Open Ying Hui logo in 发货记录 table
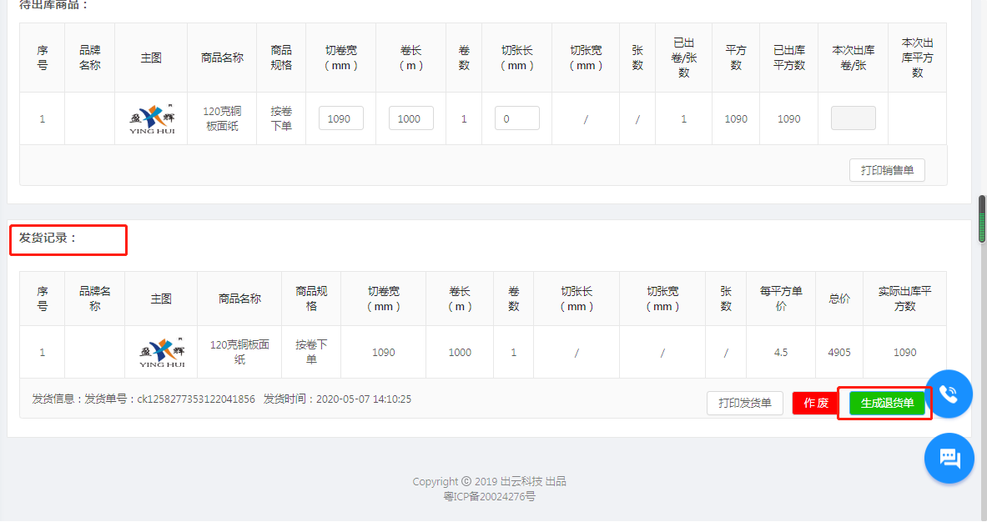The height and width of the screenshot is (522, 987). [161, 353]
